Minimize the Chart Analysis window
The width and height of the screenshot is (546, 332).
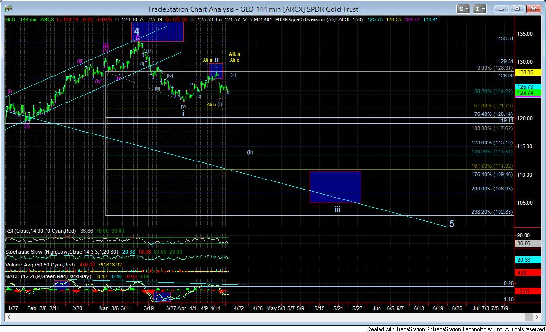502,9
